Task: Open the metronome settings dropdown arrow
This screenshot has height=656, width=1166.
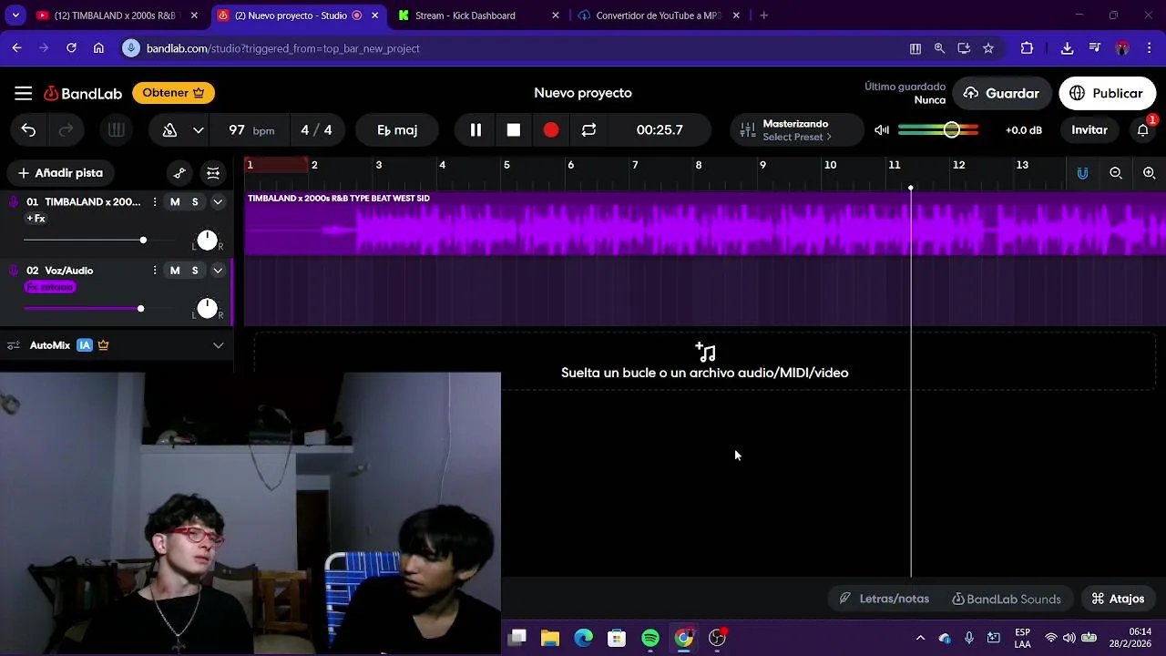Action: tap(198, 130)
